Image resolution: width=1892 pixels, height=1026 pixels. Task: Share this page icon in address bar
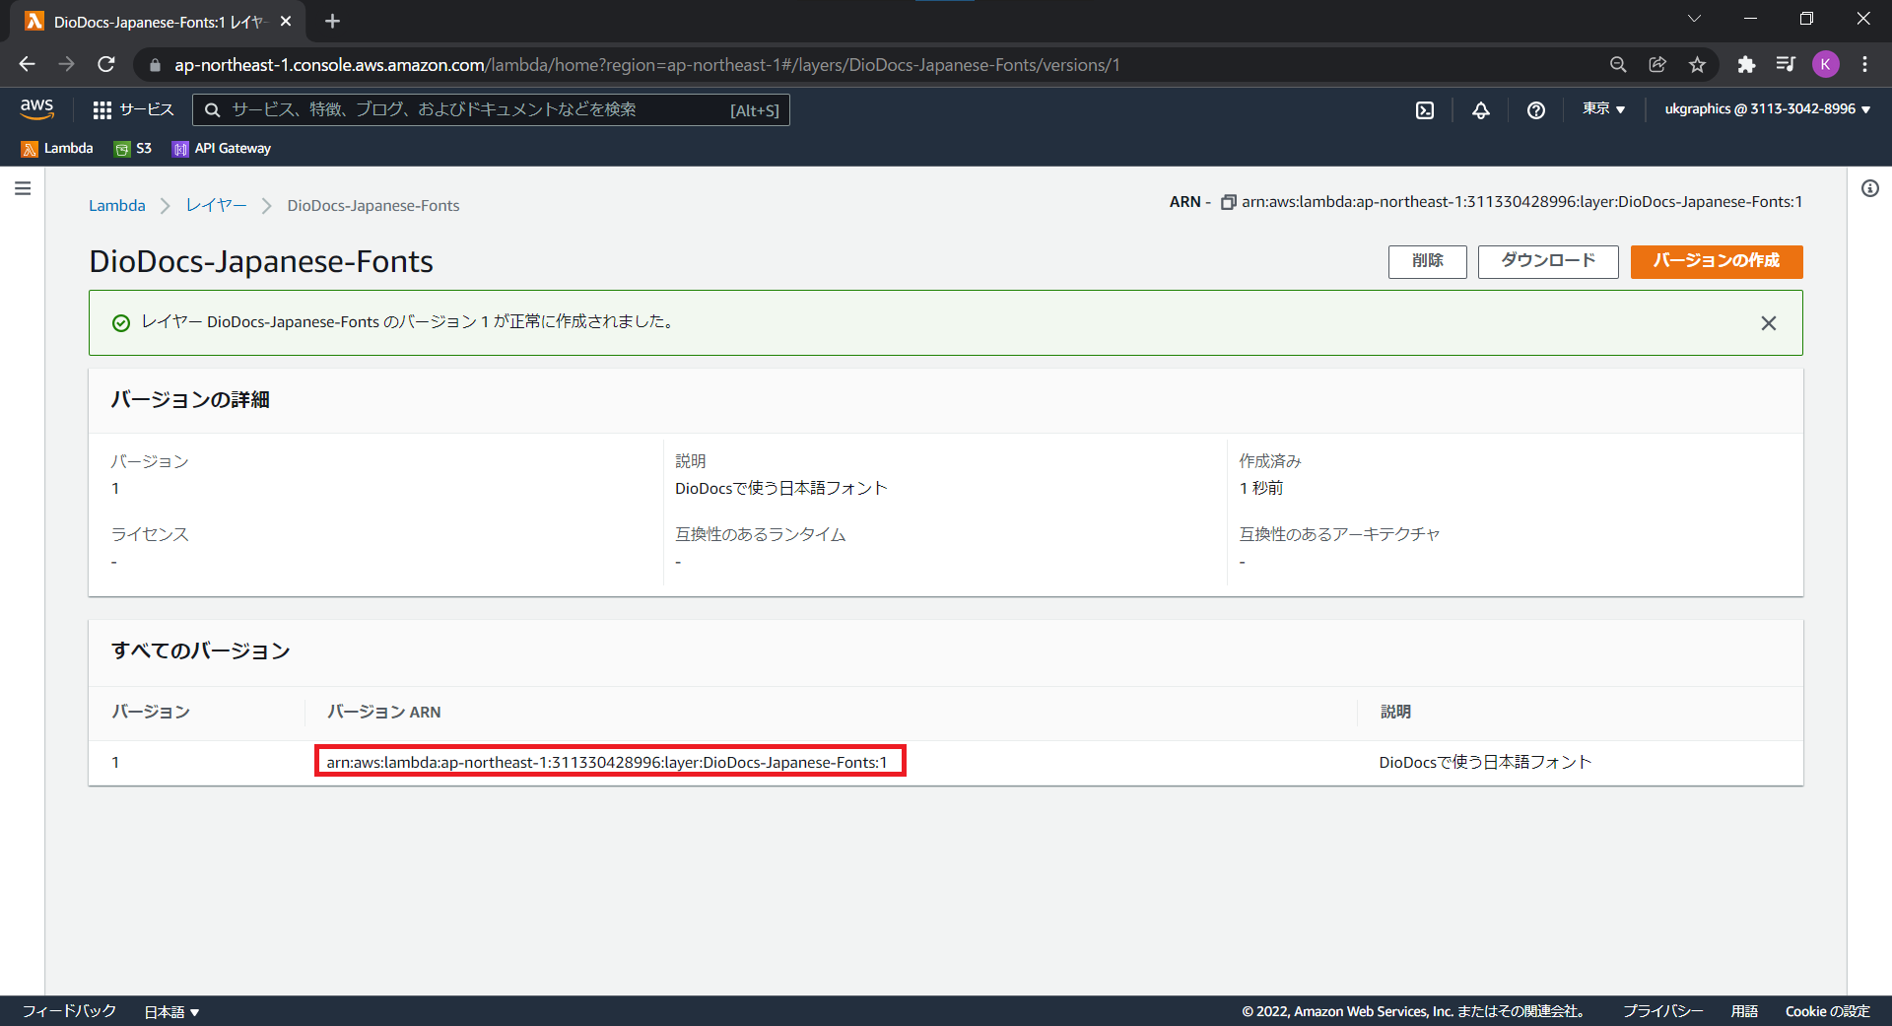click(1657, 64)
